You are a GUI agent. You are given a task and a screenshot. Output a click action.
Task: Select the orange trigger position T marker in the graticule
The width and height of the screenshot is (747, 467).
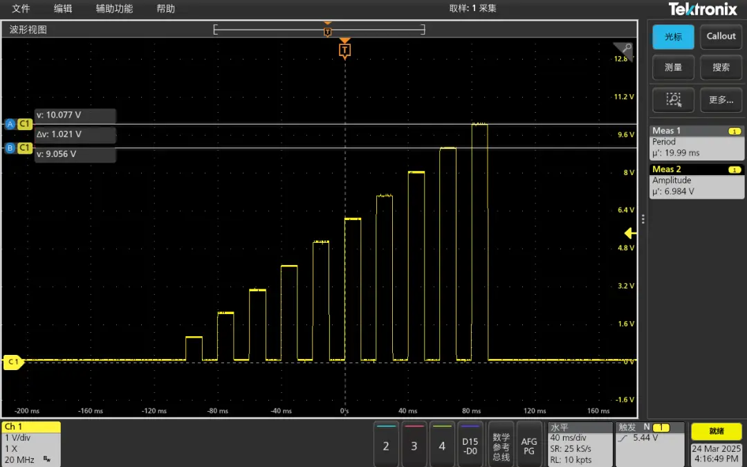coord(345,49)
